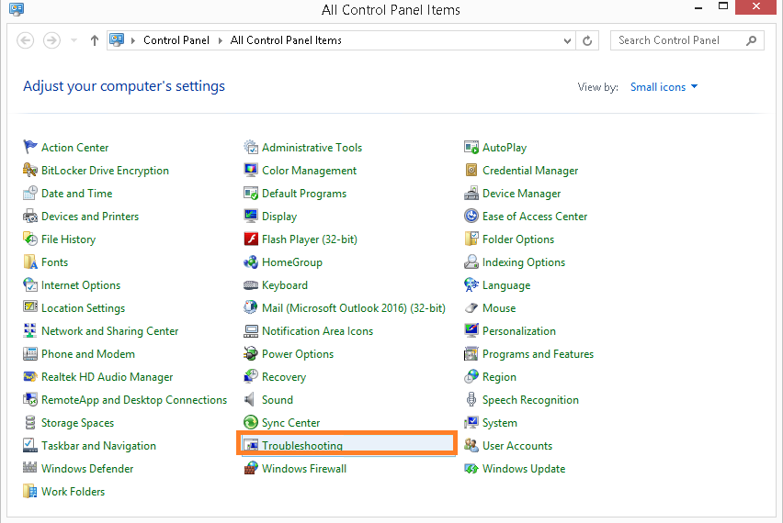Click the Fonts folder icon

(x=30, y=261)
